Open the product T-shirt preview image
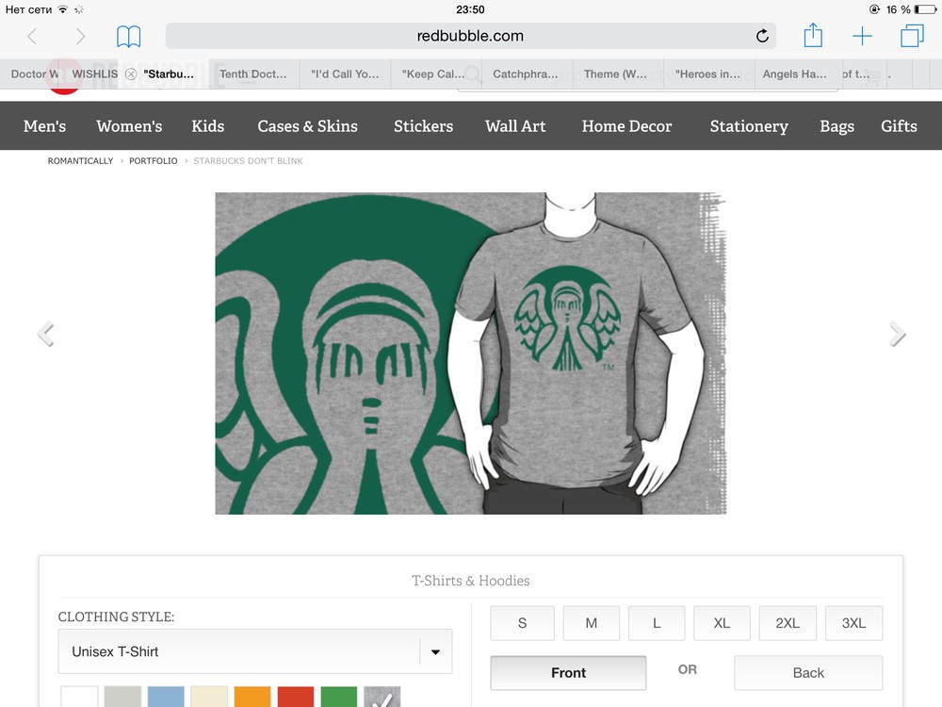This screenshot has width=942, height=707. tap(470, 353)
